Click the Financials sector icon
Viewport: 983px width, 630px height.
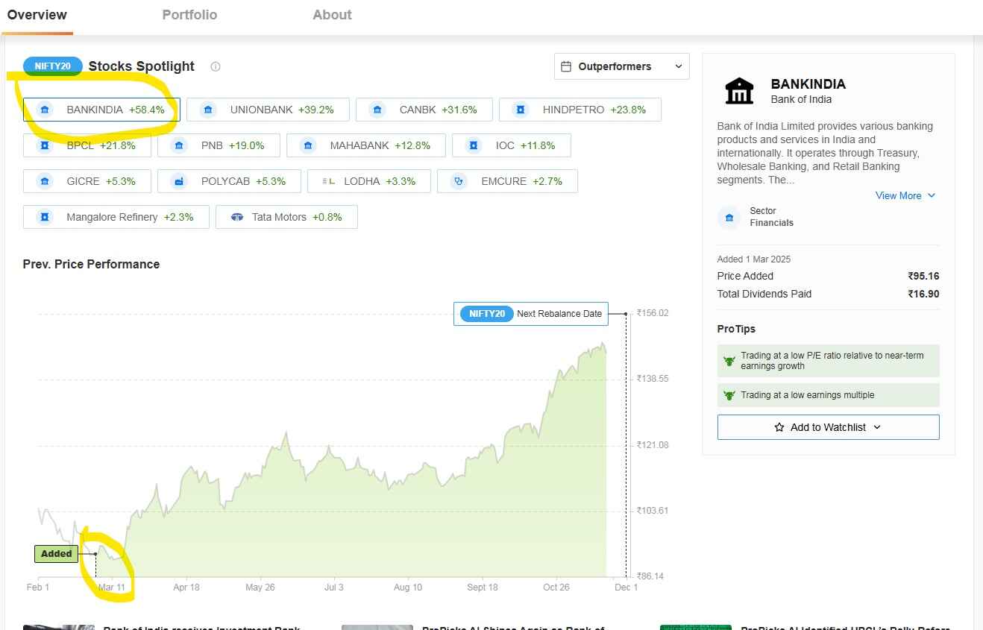click(729, 218)
